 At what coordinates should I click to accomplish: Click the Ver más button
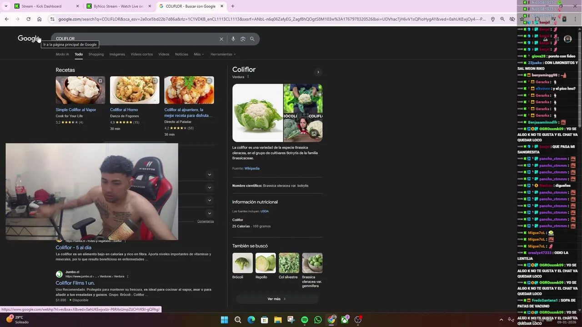tap(277, 299)
